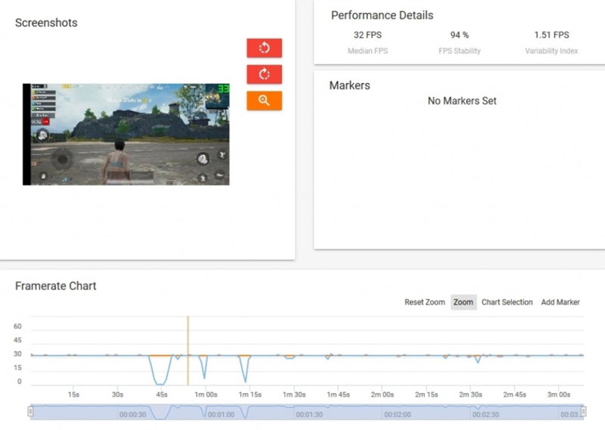Image resolution: width=605 pixels, height=430 pixels.
Task: Click the Add Marker button
Action: [x=560, y=302]
